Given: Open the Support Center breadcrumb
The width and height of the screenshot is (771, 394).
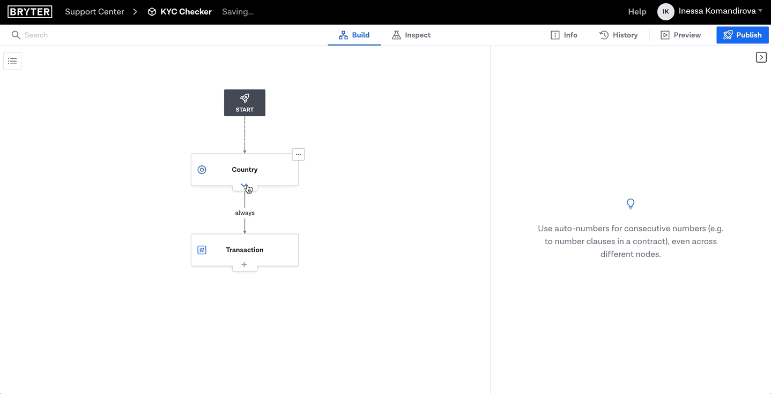Looking at the screenshot, I should tap(94, 12).
